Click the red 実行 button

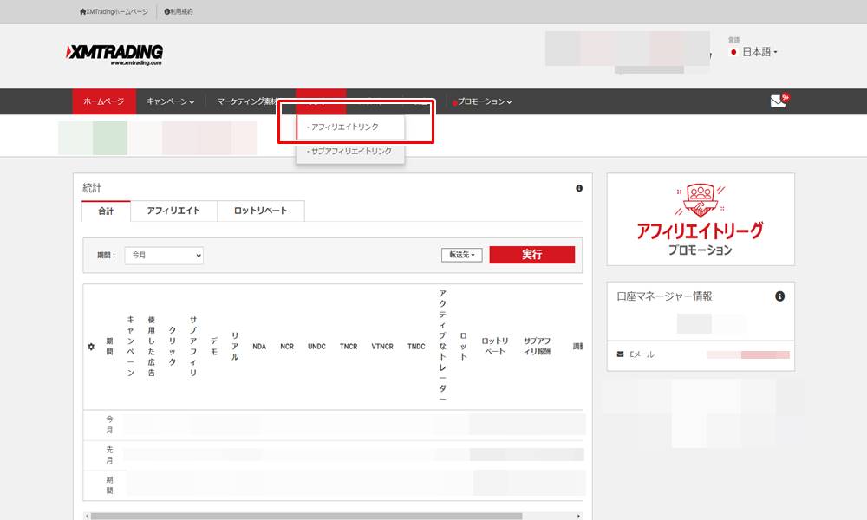pyautogui.click(x=532, y=255)
